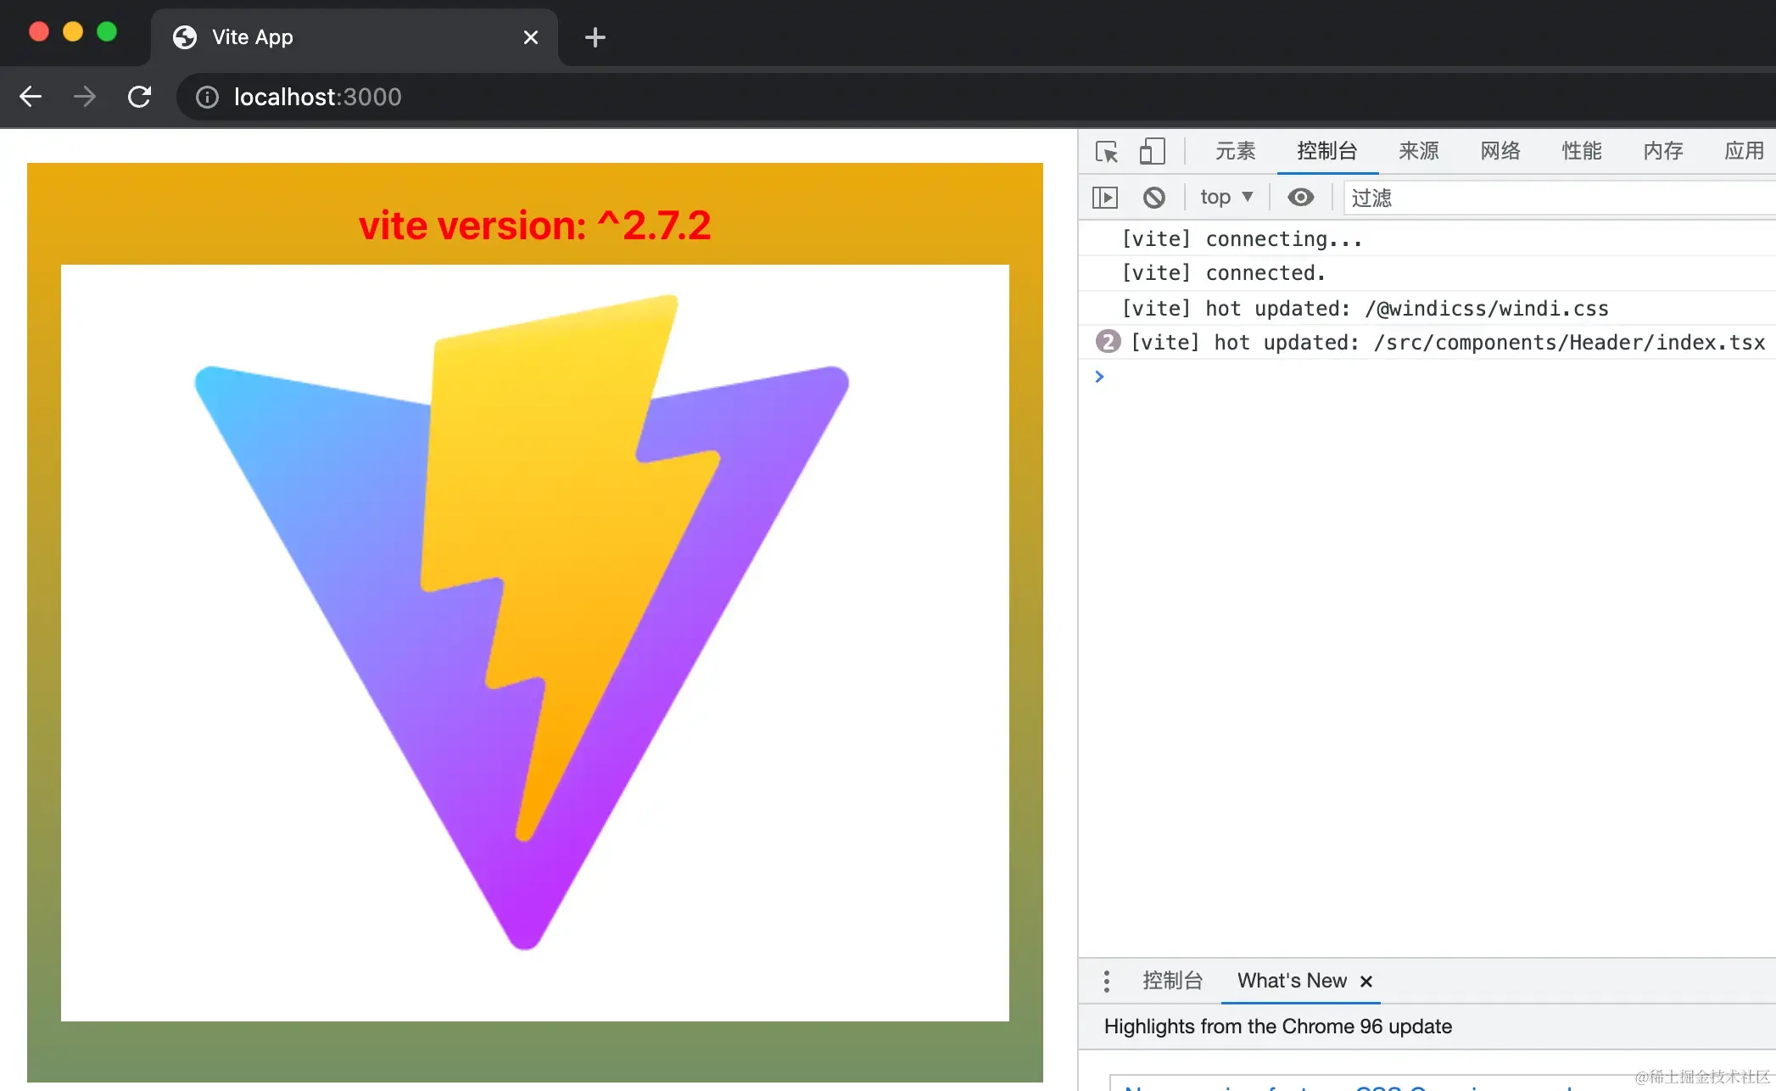Viewport: 1776px width, 1091px height.
Task: Click the forward navigation arrow
Action: [84, 97]
